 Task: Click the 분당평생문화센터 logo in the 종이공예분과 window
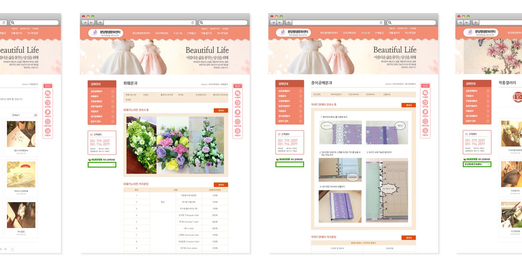pyautogui.click(x=293, y=33)
